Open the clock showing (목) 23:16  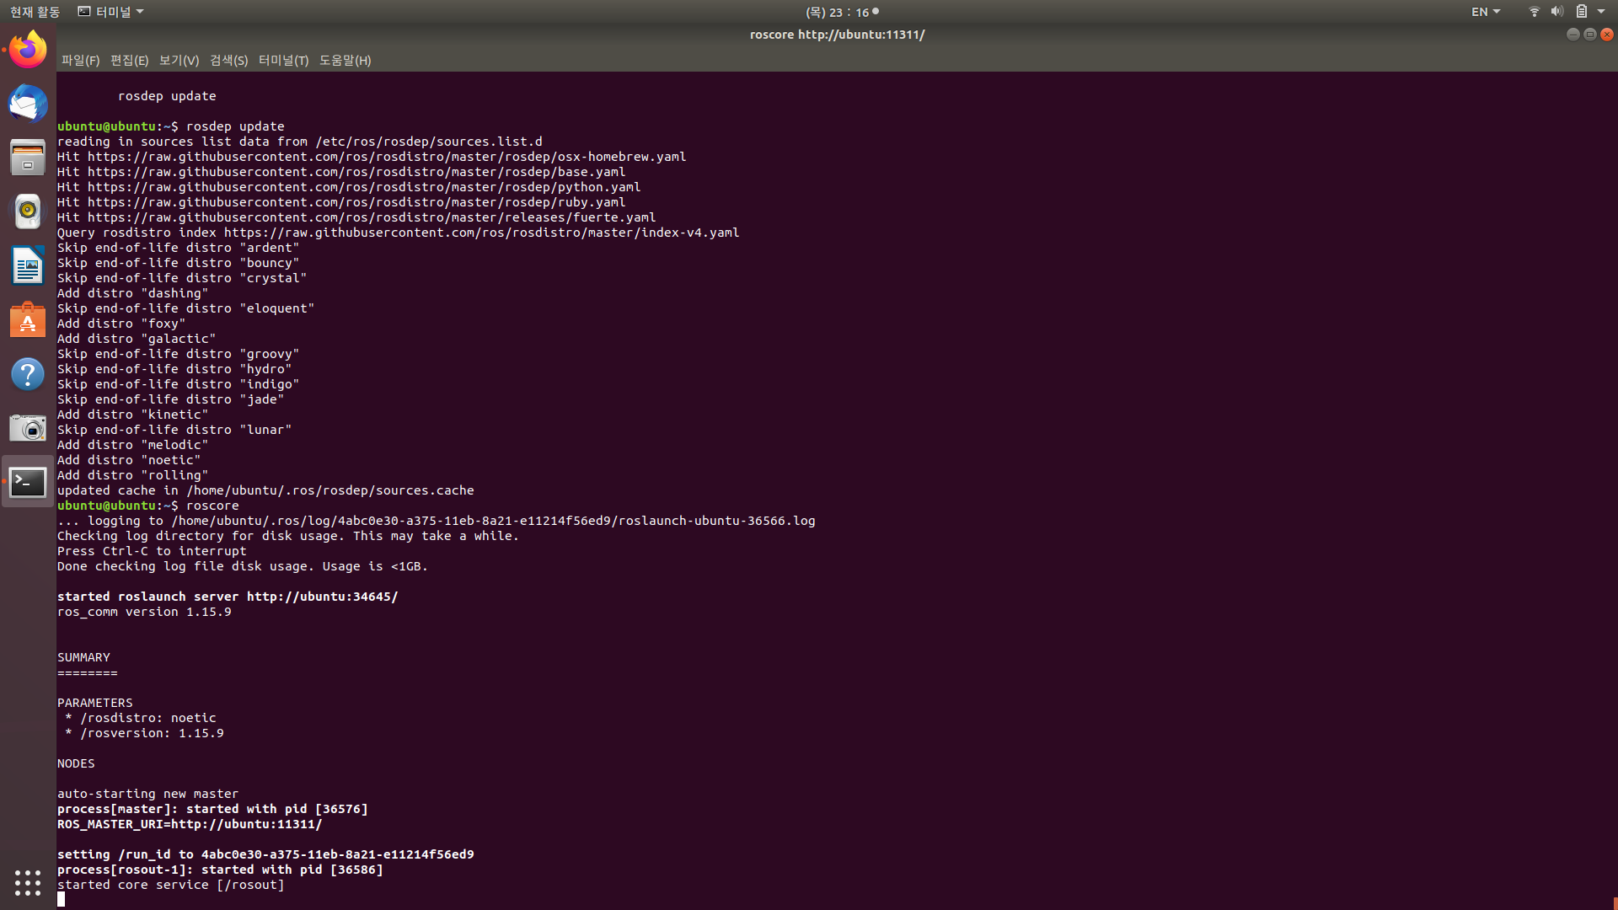pyautogui.click(x=842, y=12)
